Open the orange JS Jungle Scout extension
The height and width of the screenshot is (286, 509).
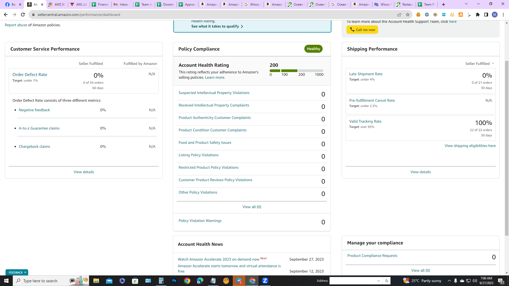tap(461, 15)
